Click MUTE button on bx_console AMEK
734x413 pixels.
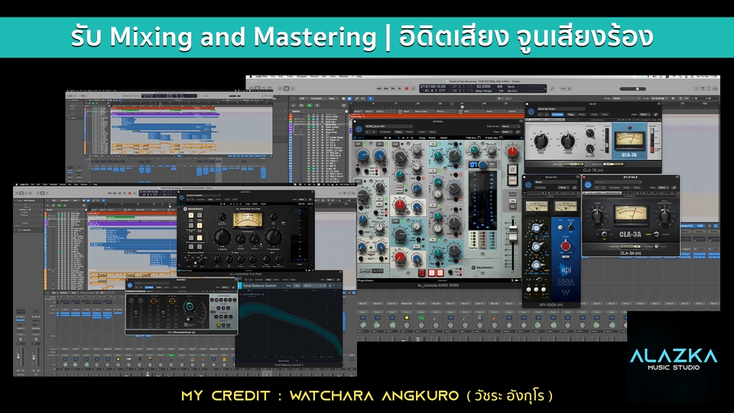click(512, 179)
